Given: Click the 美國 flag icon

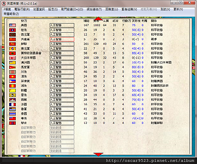Looking at the screenshot, I should pyautogui.click(x=12, y=25).
